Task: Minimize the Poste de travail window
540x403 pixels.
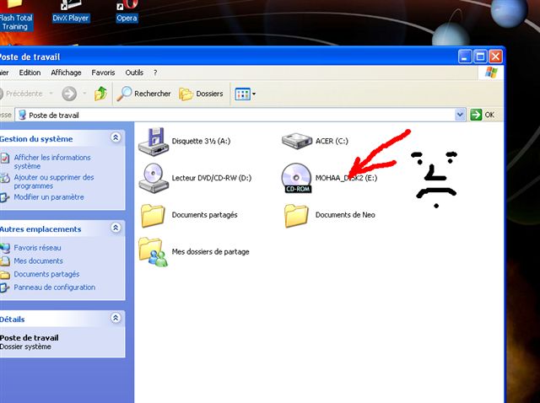Action: (x=465, y=56)
